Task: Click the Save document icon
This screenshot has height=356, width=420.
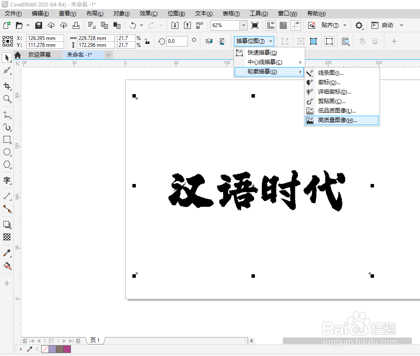Action: pos(38,25)
